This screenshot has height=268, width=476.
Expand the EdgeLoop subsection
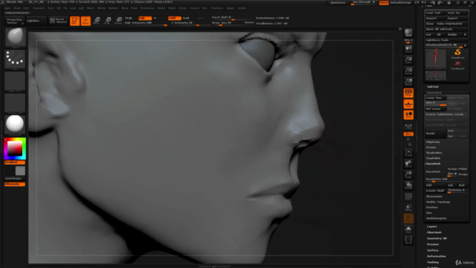433,142
